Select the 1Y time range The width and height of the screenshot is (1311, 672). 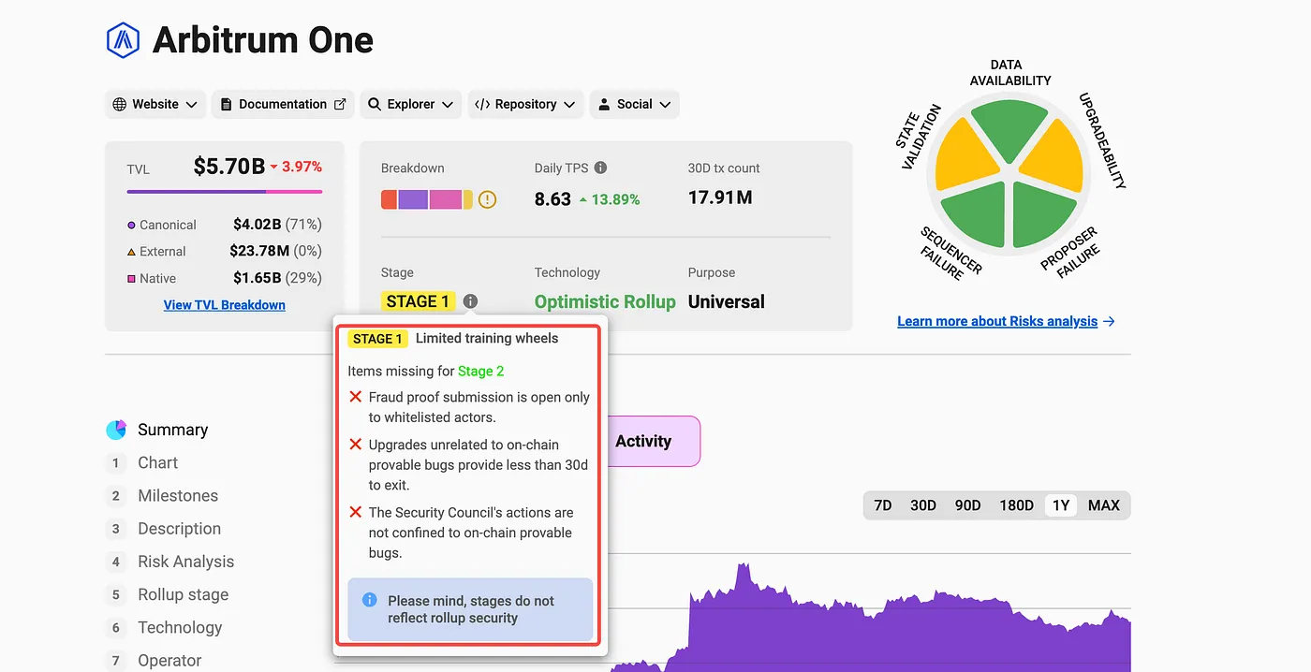point(1060,505)
